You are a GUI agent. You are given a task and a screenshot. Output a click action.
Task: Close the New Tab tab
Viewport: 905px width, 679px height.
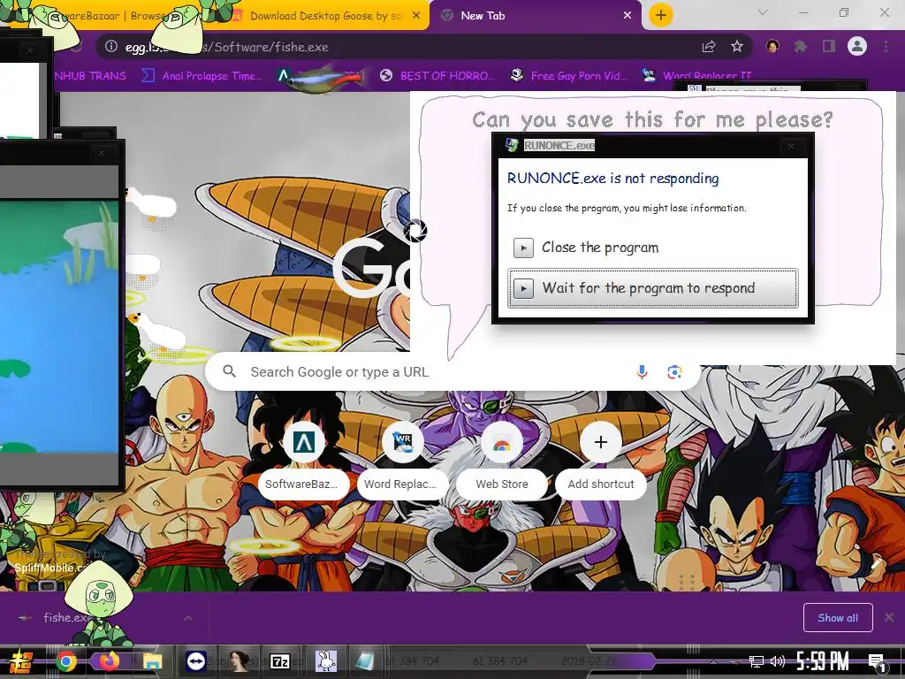[627, 16]
